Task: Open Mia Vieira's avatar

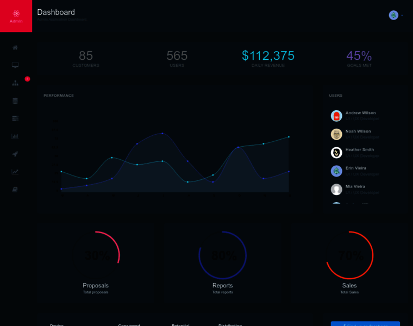Action: coord(336,190)
